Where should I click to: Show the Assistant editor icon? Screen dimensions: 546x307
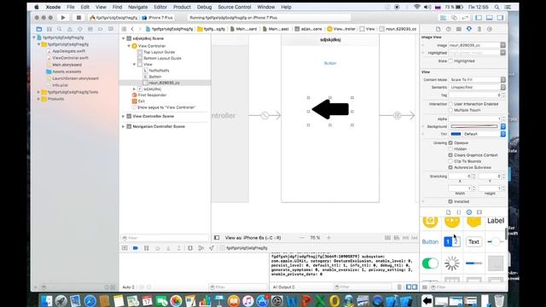(x=454, y=17)
